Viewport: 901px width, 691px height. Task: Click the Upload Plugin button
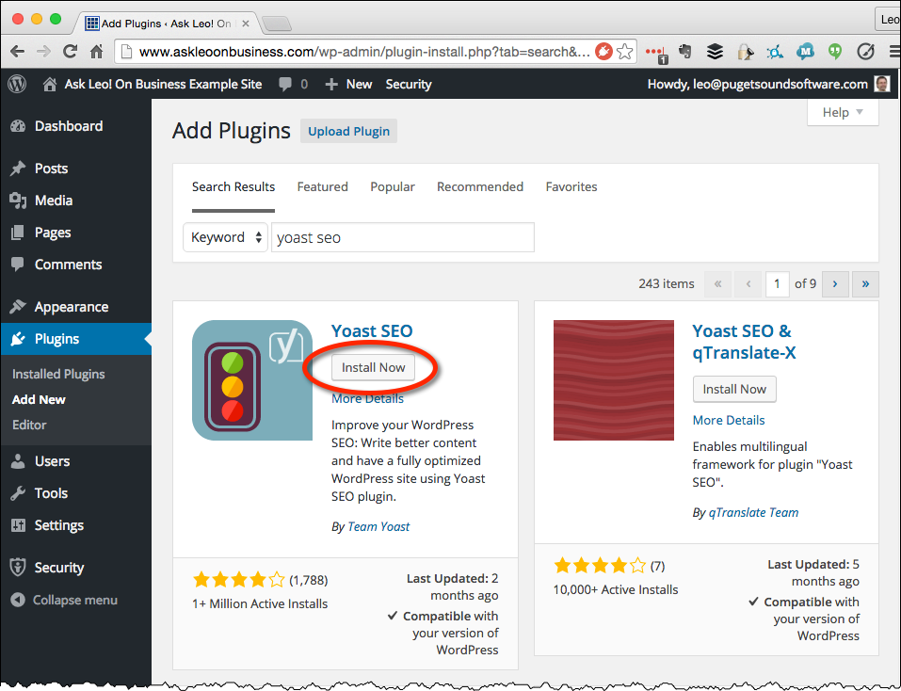coord(348,132)
